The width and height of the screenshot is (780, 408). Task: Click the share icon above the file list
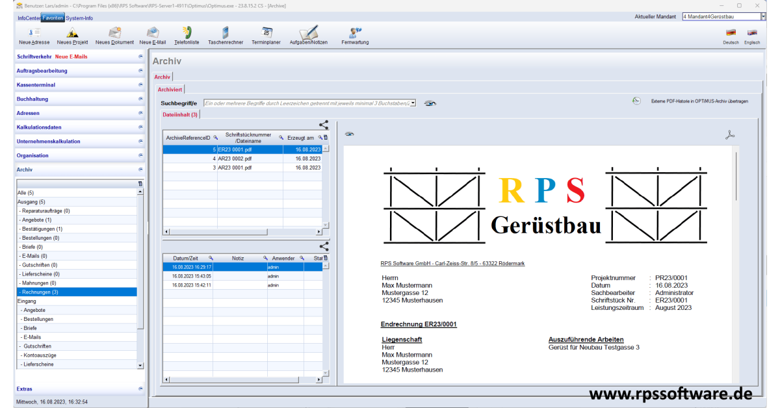(x=324, y=125)
